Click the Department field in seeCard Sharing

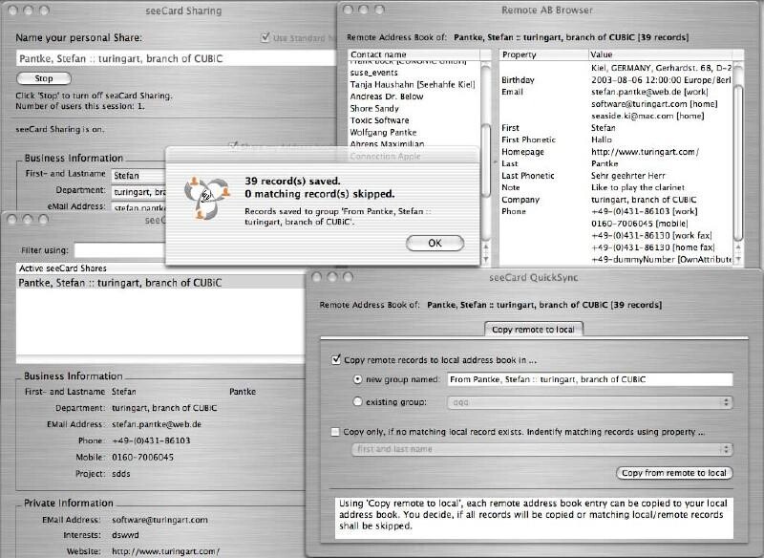point(138,192)
